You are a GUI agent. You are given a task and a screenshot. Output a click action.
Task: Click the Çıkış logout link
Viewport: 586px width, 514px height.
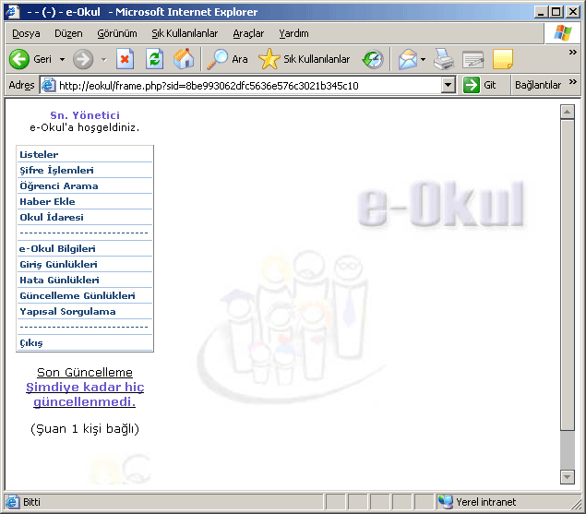point(31,342)
